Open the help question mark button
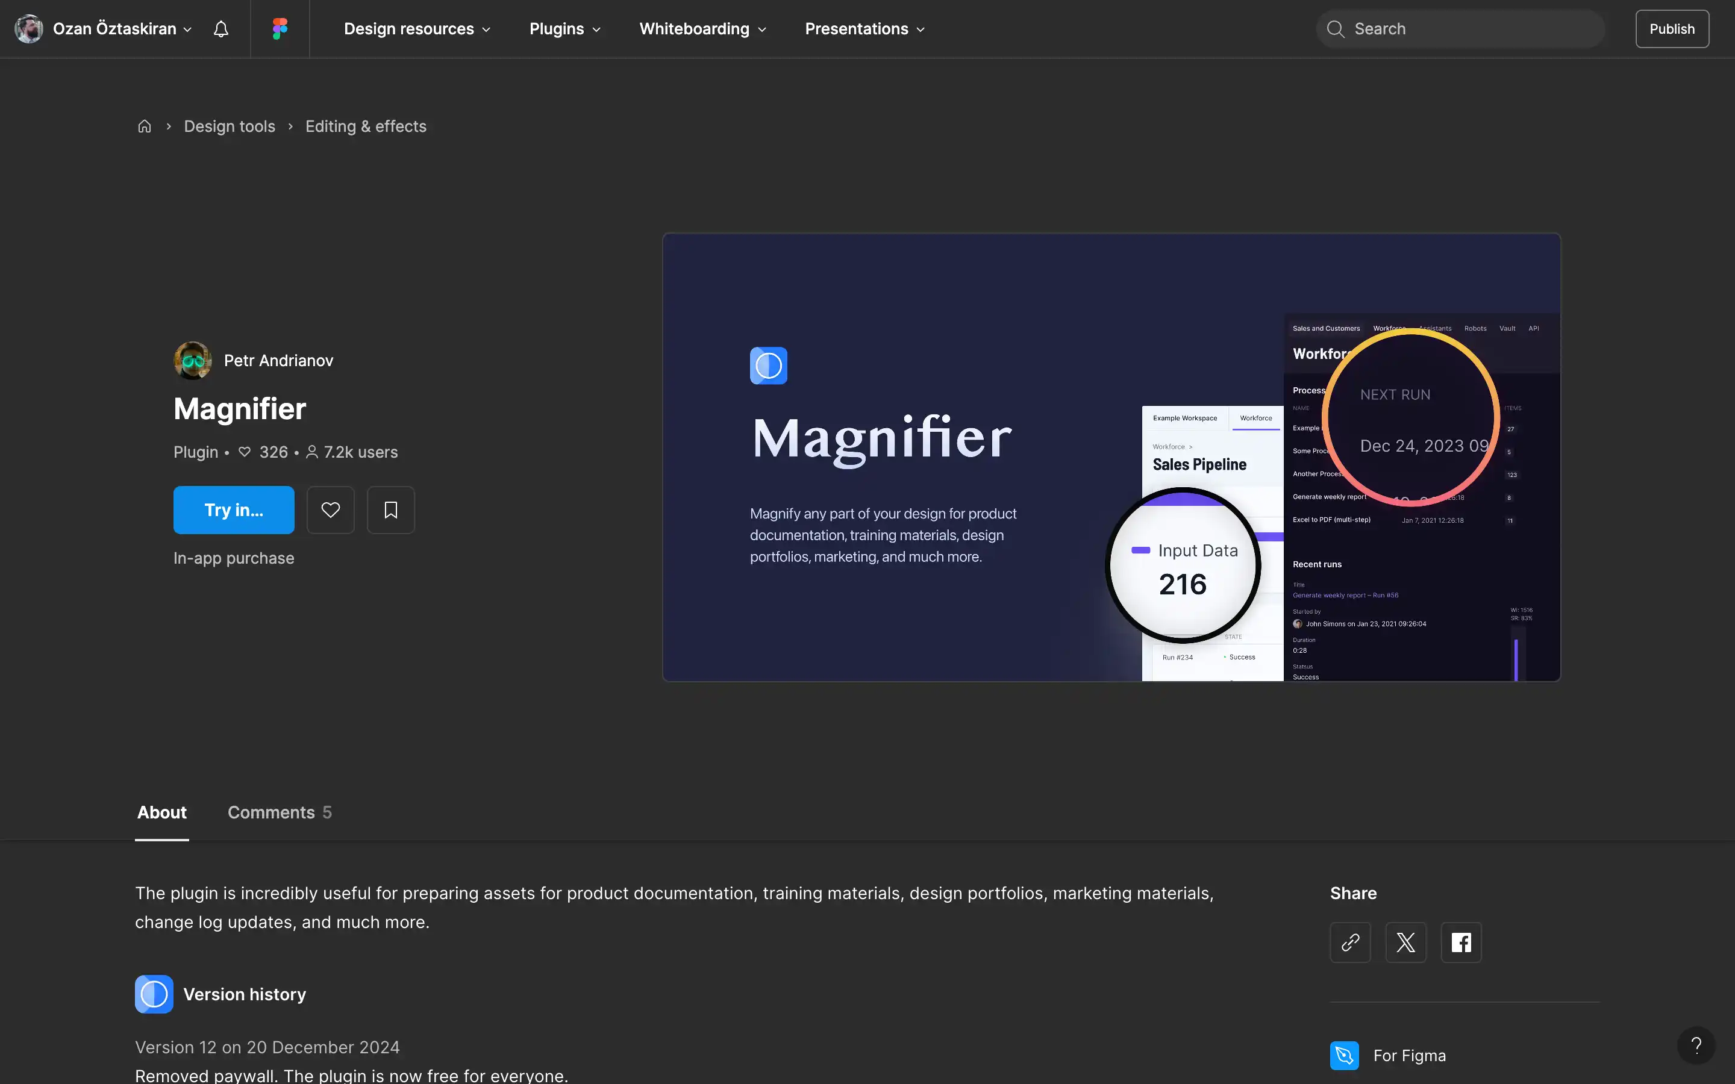This screenshot has width=1735, height=1084. tap(1696, 1045)
